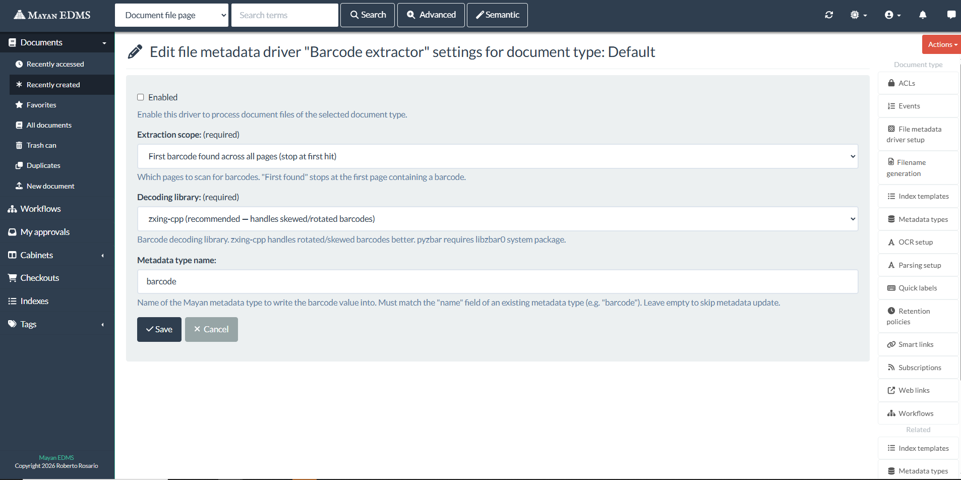Image resolution: width=961 pixels, height=480 pixels.
Task: Click the clock icon for Recently accessed
Action: 19,64
